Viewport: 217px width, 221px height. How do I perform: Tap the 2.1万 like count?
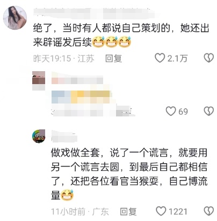pyautogui.click(x=177, y=58)
